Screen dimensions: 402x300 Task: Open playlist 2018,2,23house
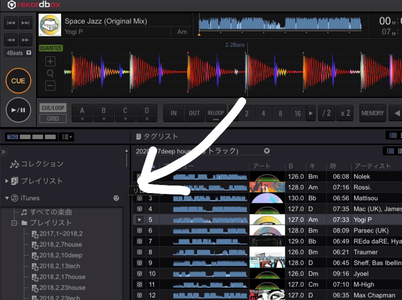(58, 288)
